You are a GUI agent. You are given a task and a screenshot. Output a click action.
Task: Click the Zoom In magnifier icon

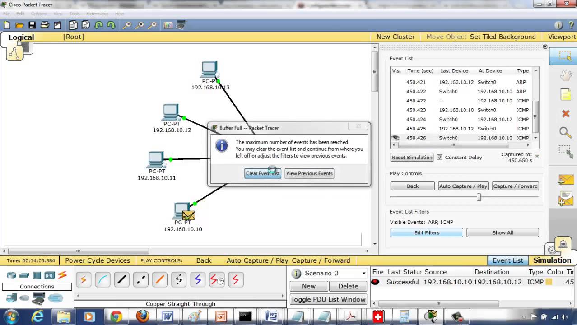click(x=127, y=25)
